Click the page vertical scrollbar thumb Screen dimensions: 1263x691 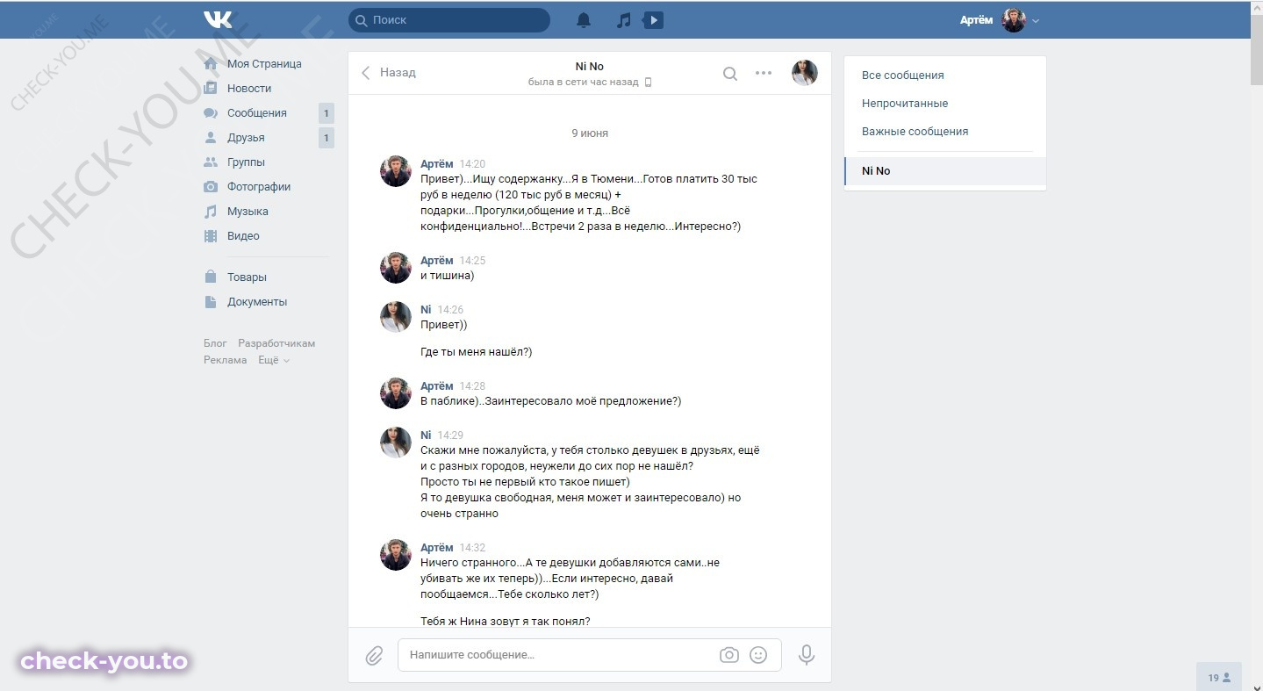coord(1256,48)
